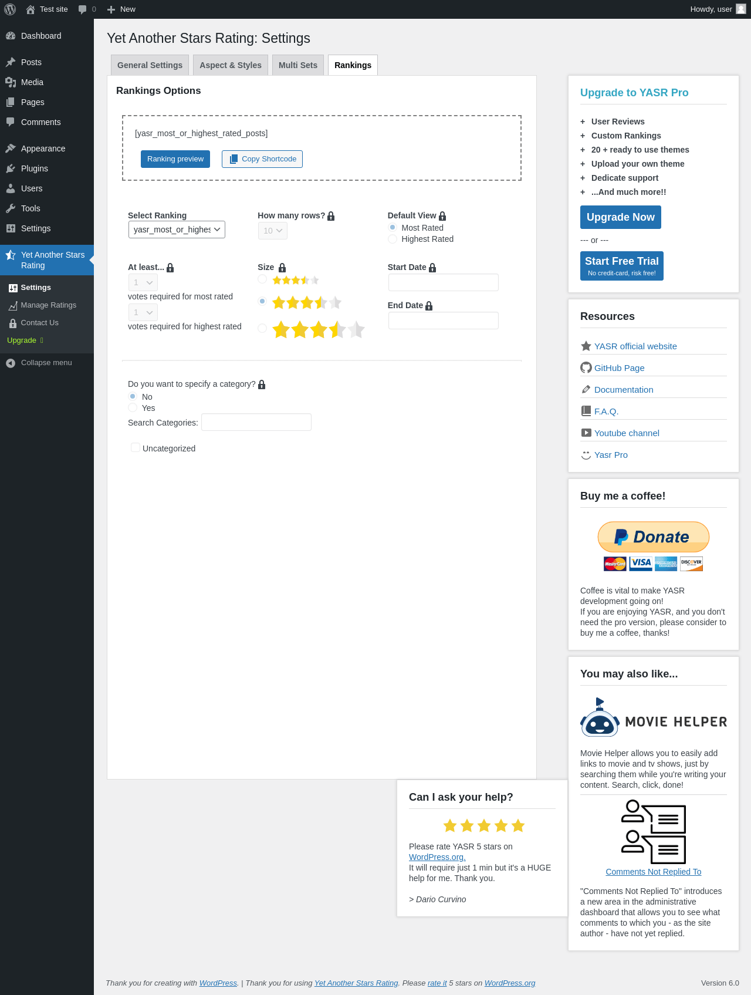Select the Highest Rated radio button

[x=393, y=239]
